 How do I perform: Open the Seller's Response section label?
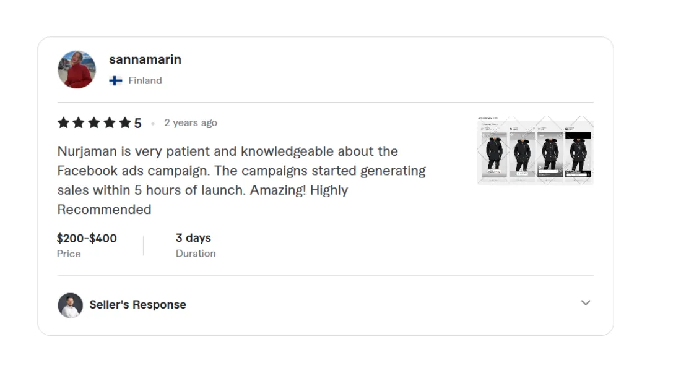(137, 305)
